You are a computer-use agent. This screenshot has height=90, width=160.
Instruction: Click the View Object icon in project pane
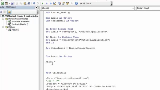(x=4, y=12)
